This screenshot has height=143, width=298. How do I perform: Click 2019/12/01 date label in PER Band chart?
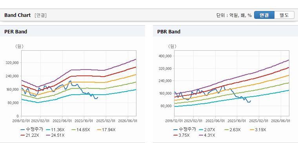21,121
